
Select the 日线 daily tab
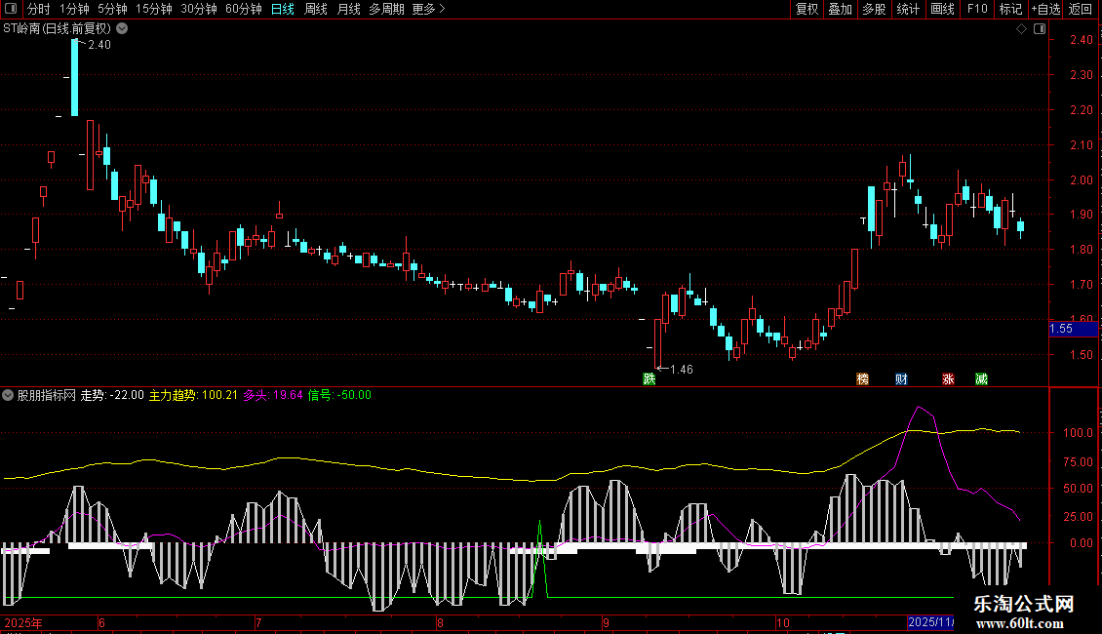coord(283,9)
